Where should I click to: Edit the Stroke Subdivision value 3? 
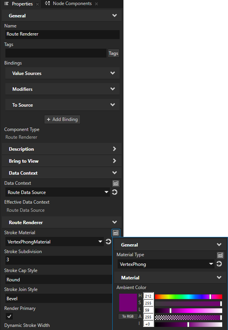click(59, 260)
